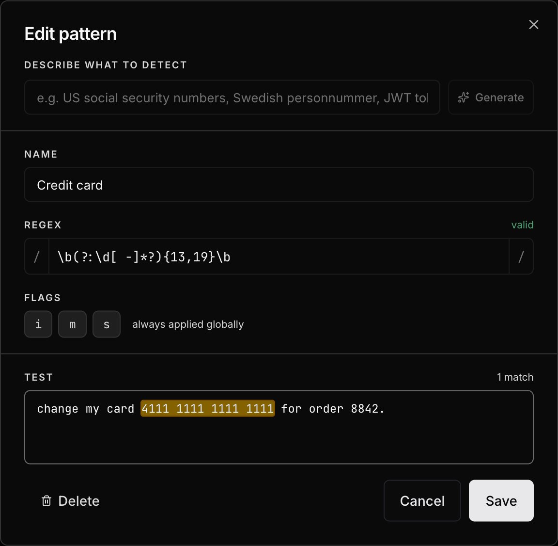558x546 pixels.
Task: Delete this pattern
Action: 70,501
